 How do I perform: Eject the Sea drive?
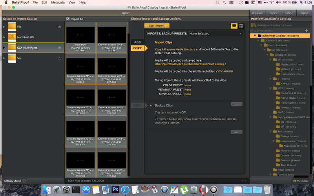point(60,58)
